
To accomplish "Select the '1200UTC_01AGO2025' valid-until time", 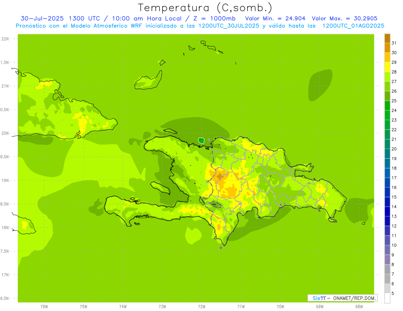I will 353,26.
